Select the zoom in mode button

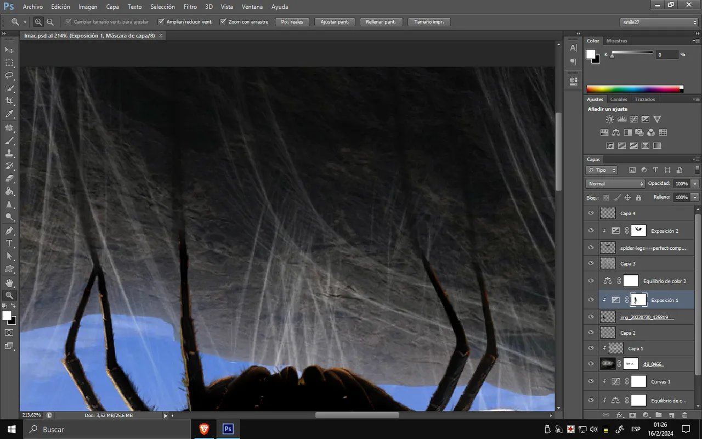click(38, 22)
